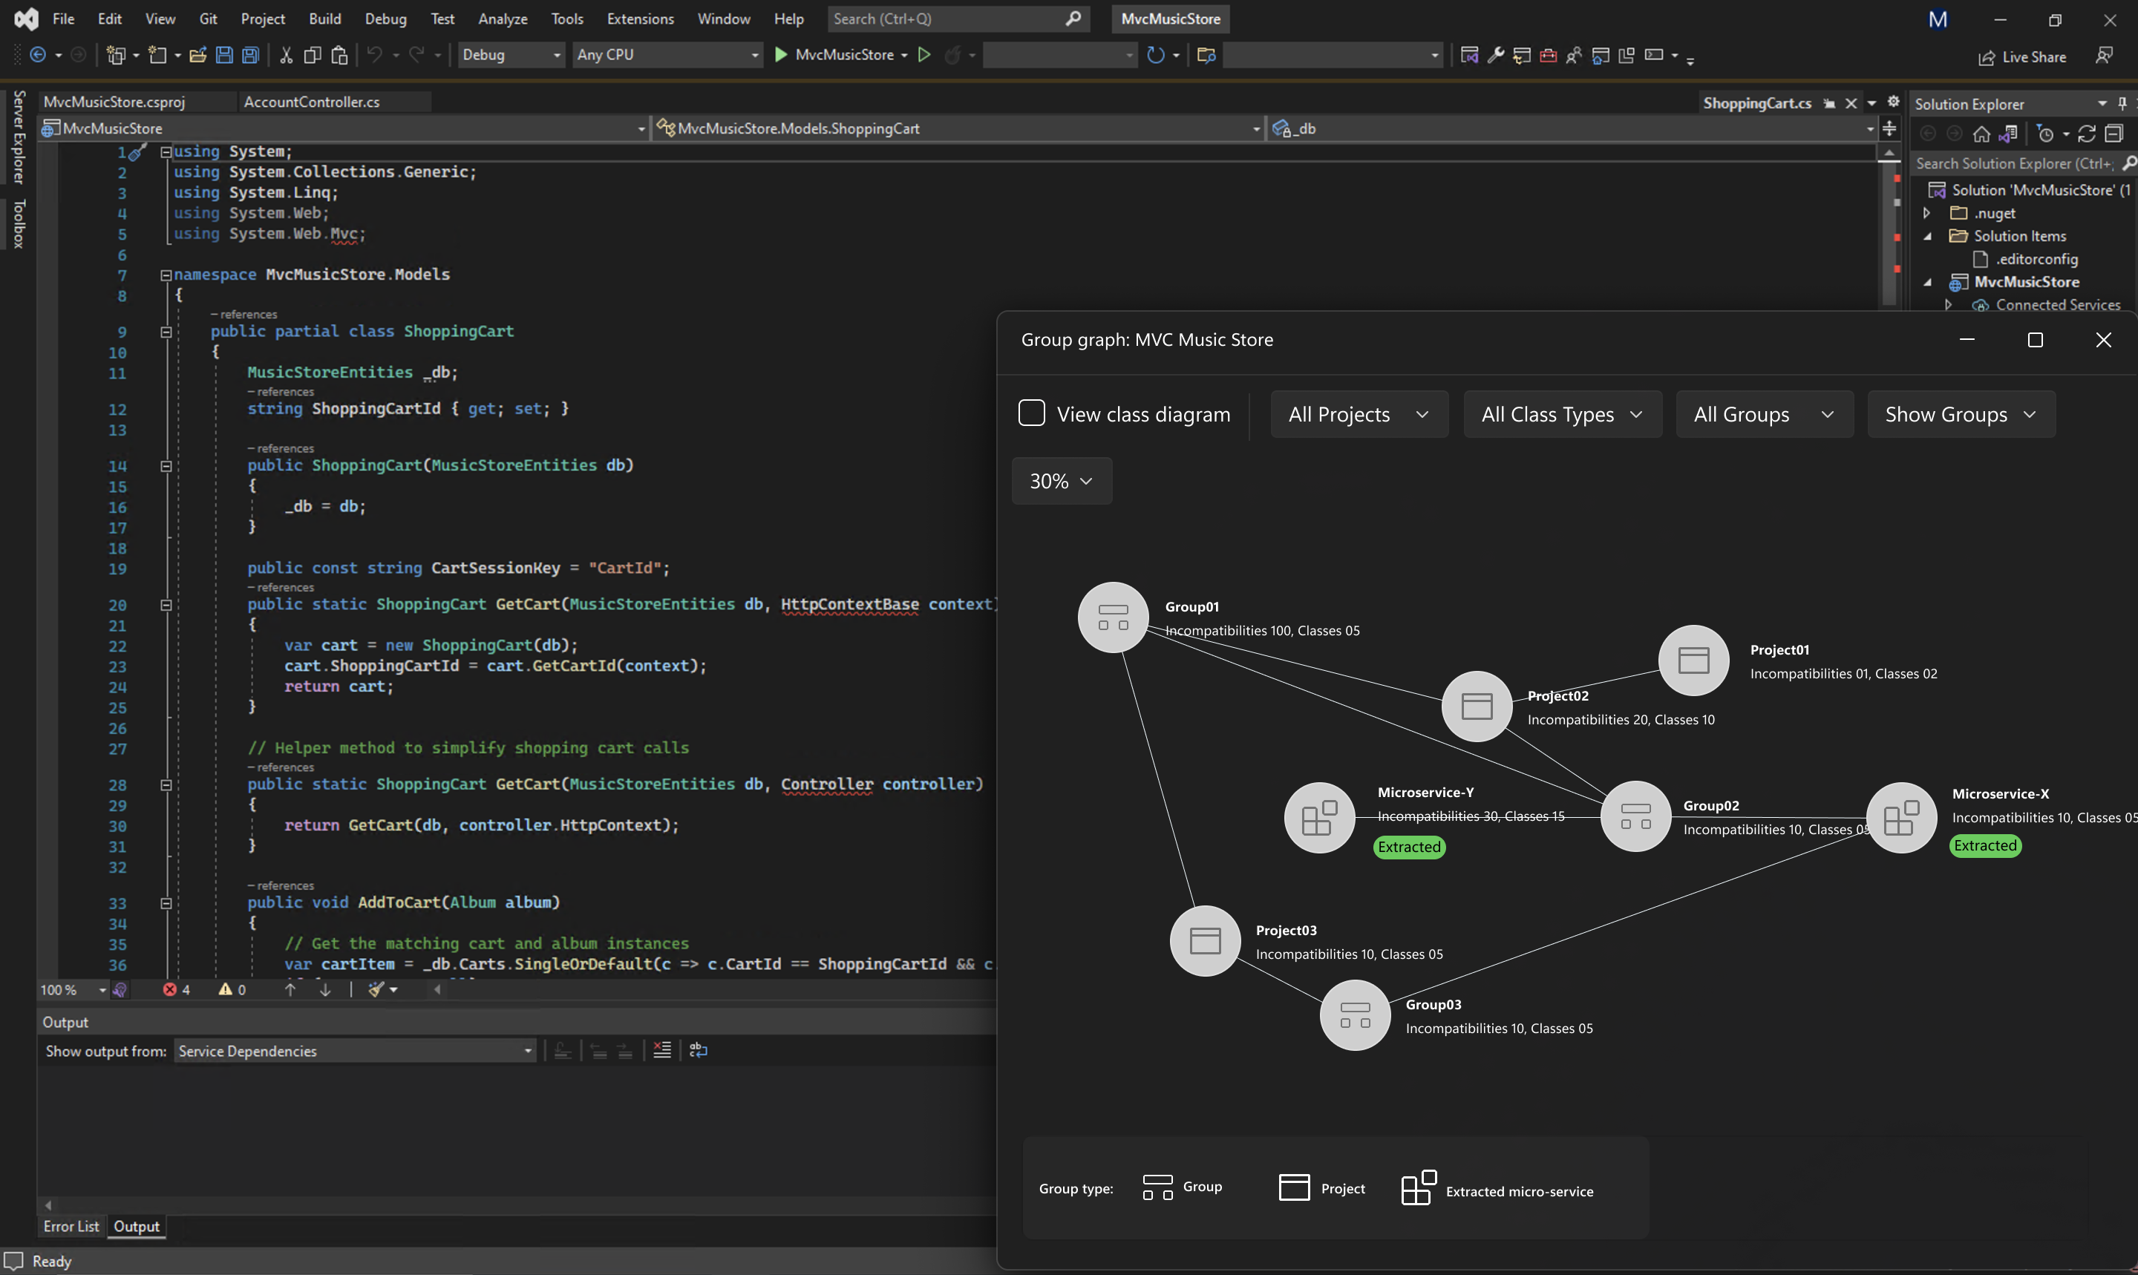Expand the .nuget folder node
Viewport: 2138px width, 1275px height.
pyautogui.click(x=1926, y=213)
